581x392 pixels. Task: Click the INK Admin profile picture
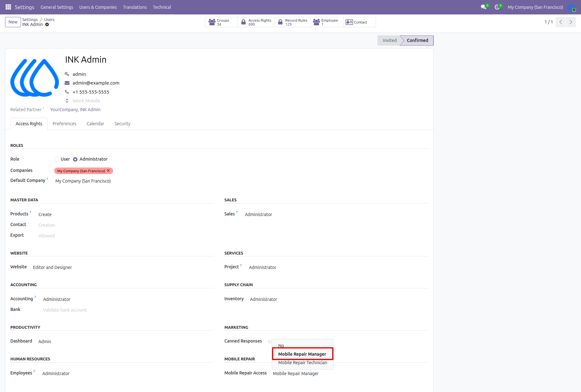point(34,78)
